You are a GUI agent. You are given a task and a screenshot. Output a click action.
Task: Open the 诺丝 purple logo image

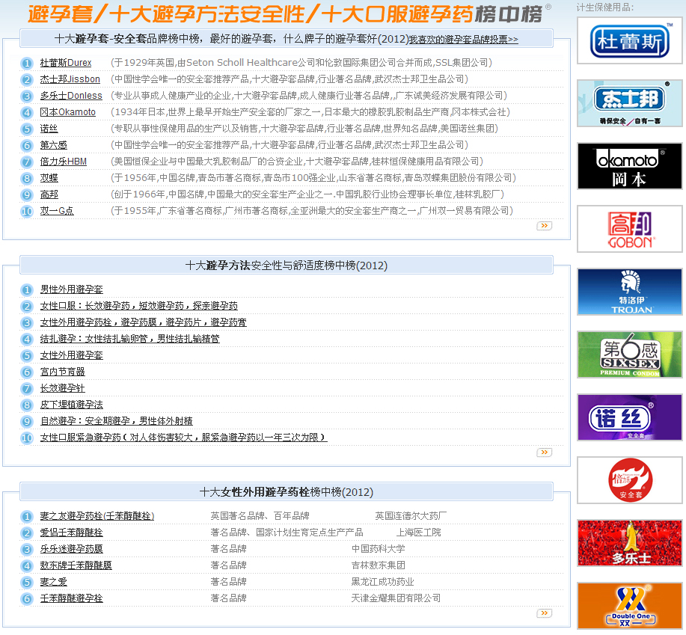(630, 417)
